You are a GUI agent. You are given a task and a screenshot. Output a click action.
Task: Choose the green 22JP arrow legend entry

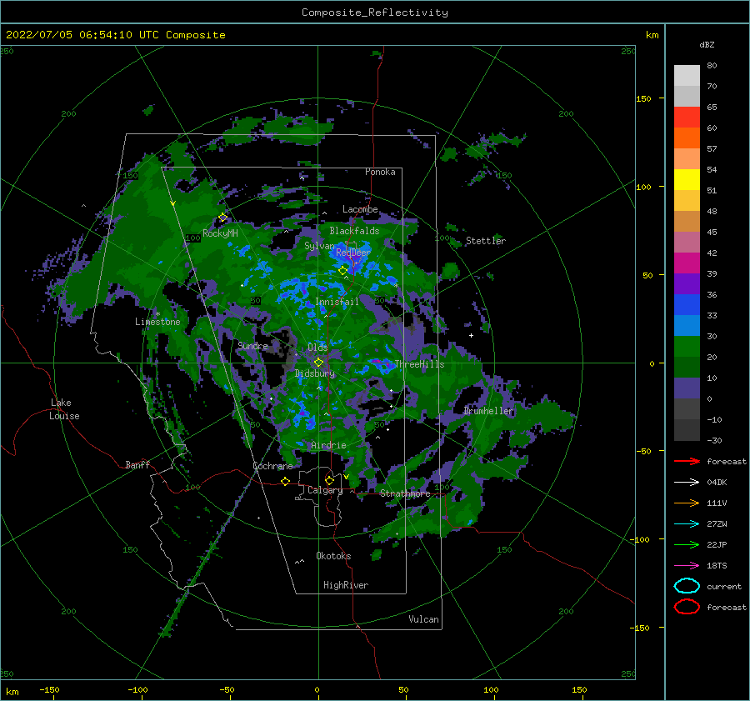pos(687,544)
